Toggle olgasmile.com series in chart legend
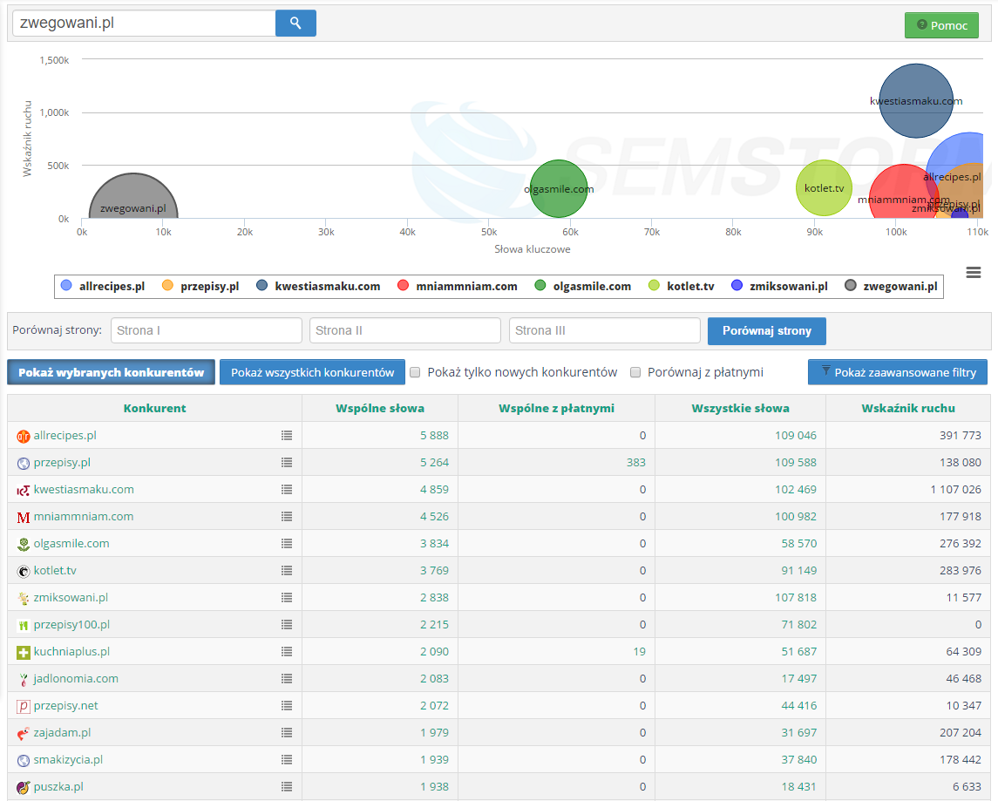Image resolution: width=998 pixels, height=801 pixels. [583, 286]
